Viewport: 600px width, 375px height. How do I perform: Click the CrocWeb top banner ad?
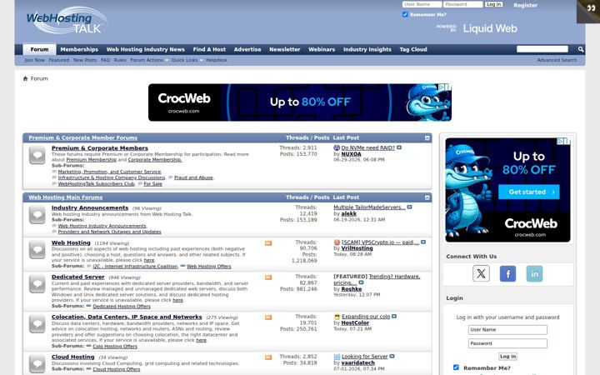(x=300, y=102)
